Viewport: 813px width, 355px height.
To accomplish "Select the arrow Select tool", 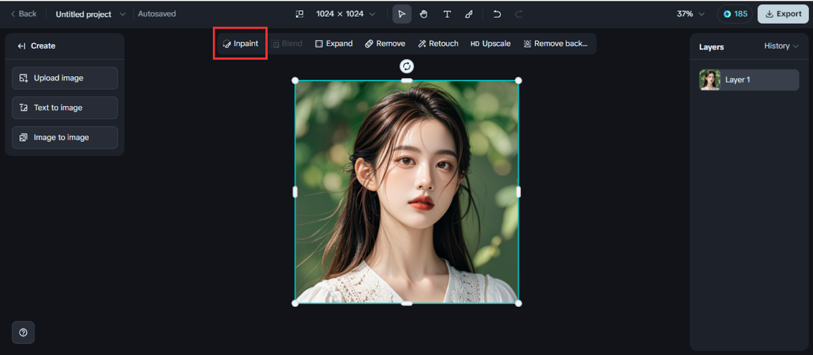I will [401, 14].
